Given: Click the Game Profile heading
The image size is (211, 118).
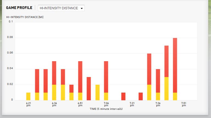Looking at the screenshot, I should [19, 8].
